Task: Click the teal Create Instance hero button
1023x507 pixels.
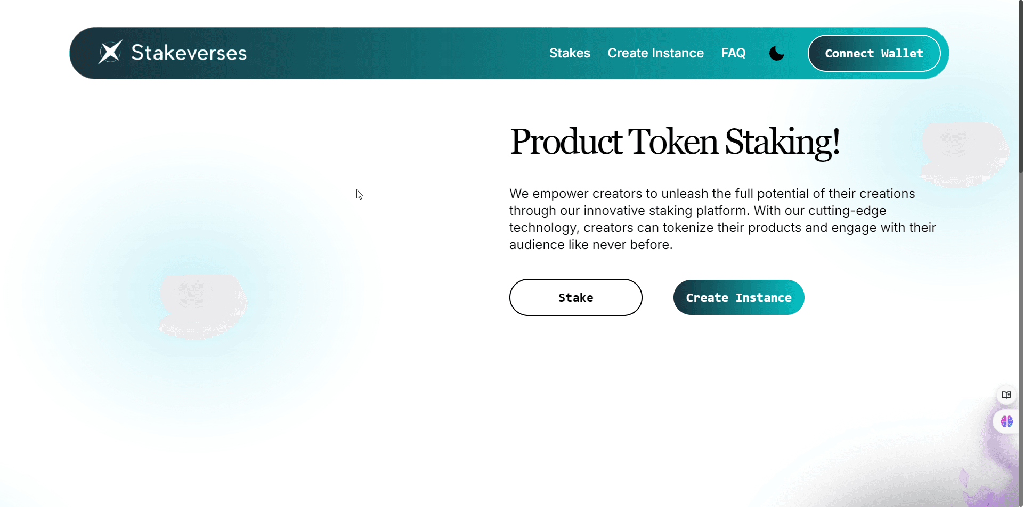Action: [x=738, y=297]
